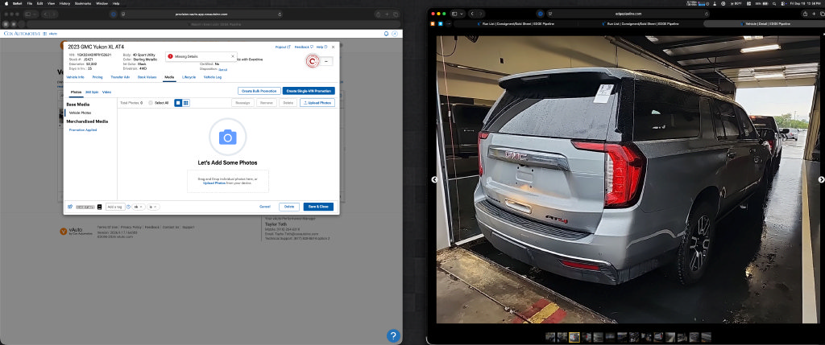Open the blue help question mark bubble
Image resolution: width=825 pixels, height=345 pixels.
coord(393,335)
